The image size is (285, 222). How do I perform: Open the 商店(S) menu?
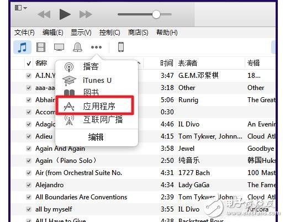click(138, 33)
